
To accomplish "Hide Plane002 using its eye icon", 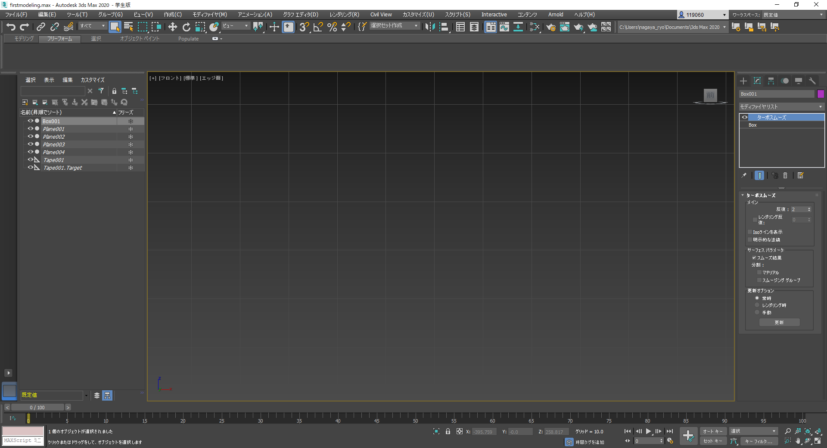I will 30,137.
